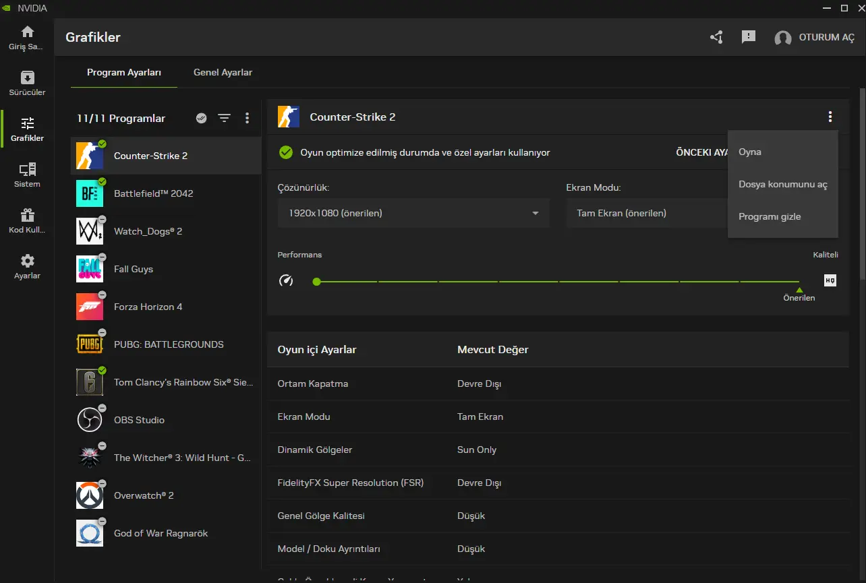Select Watch_Dogs® 2 in program list
The width and height of the screenshot is (866, 583).
pyautogui.click(x=166, y=231)
